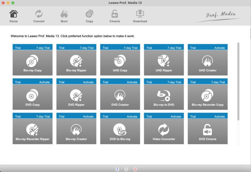251x172 pixels.
Task: Open the Facebook link in footer
Action: coord(117,169)
